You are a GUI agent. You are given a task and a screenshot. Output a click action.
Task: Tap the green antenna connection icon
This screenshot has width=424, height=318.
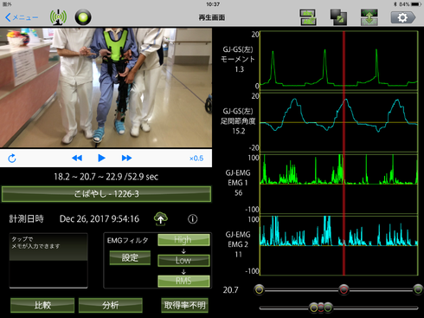[58, 17]
